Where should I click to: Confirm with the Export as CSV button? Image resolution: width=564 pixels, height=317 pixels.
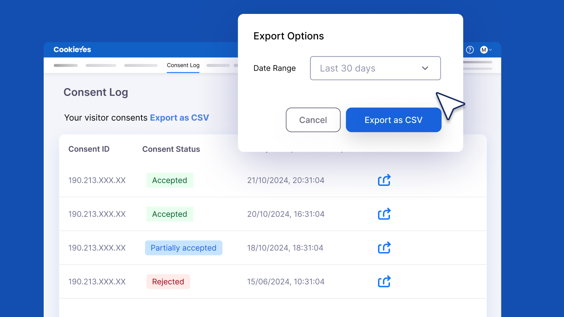[394, 120]
